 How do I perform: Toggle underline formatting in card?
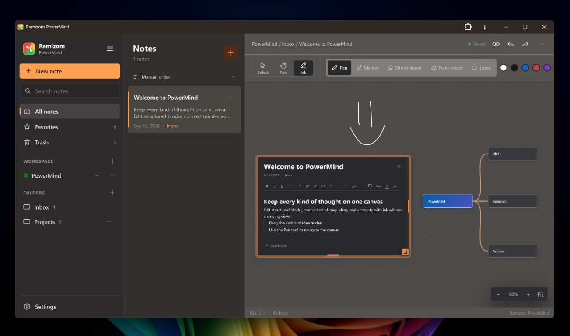click(282, 186)
